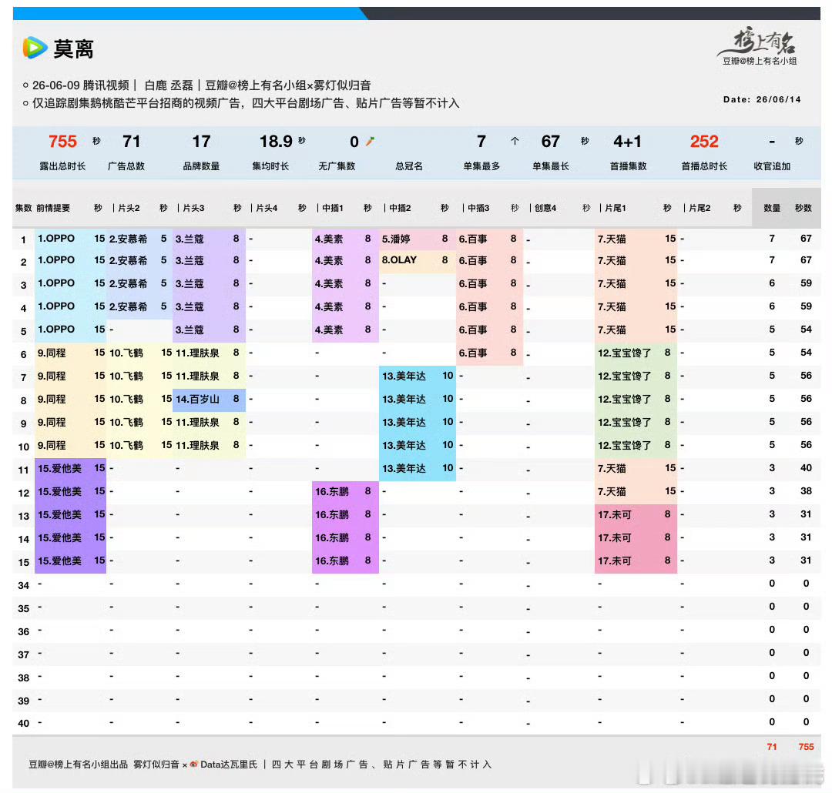This screenshot has height=793, width=832.
Task: Click the 前情提要 column header
Action: (53, 208)
